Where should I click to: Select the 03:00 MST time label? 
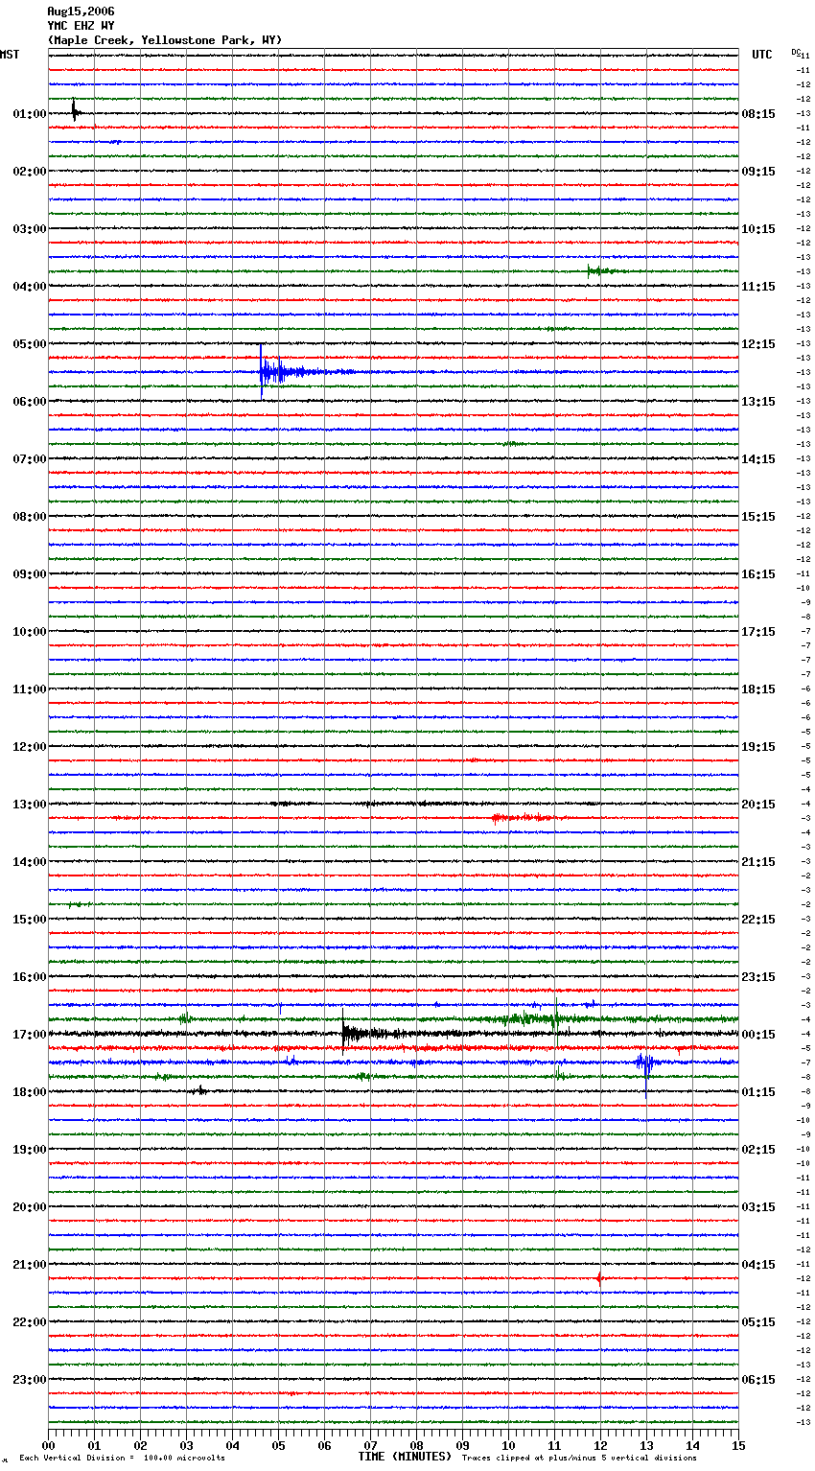(30, 229)
